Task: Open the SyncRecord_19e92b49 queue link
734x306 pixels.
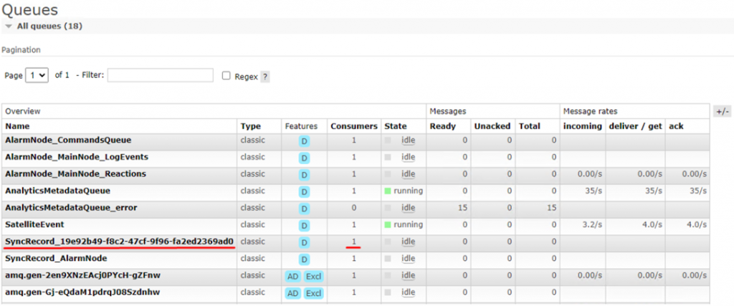Action: (x=119, y=241)
